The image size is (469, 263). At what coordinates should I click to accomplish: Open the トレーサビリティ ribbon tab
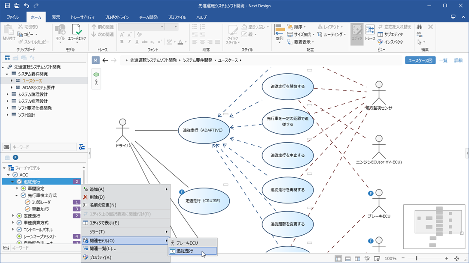82,18
